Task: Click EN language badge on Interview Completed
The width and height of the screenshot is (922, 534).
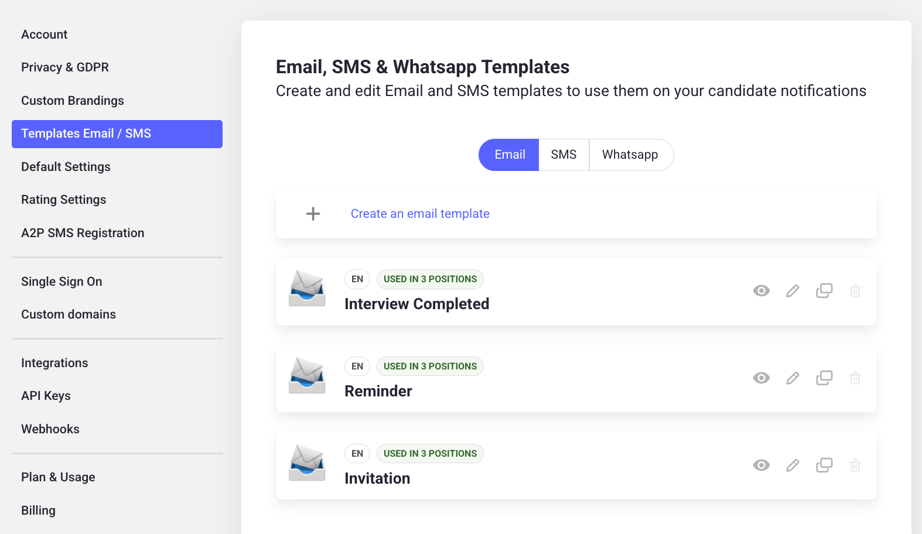Action: [357, 279]
